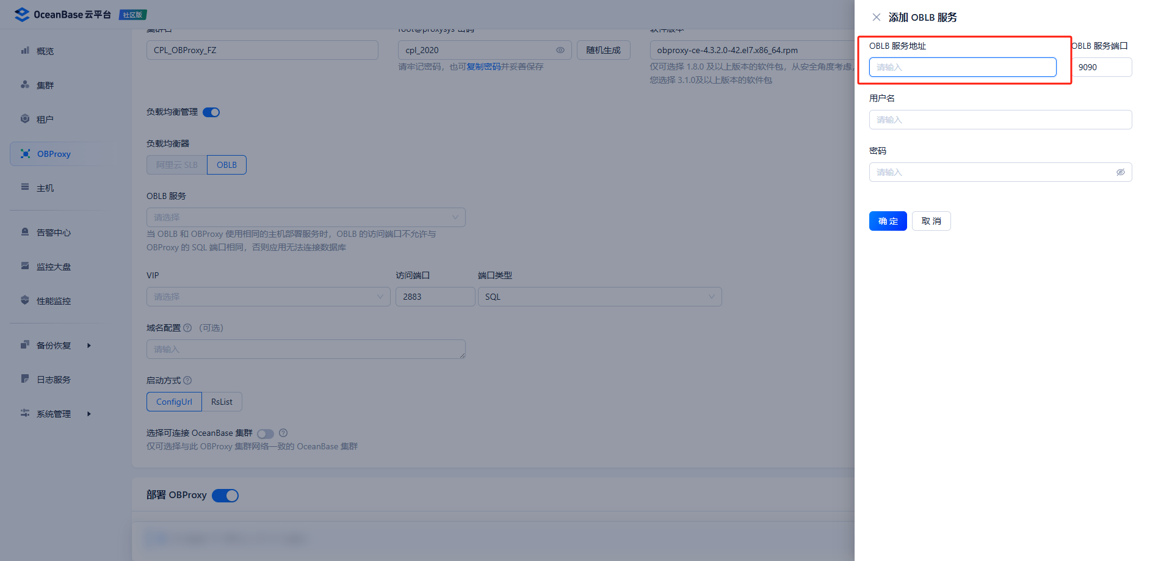This screenshot has height=561, width=1172.
Task: Click the OBLB 服务端口 9090 field
Action: click(x=1102, y=67)
